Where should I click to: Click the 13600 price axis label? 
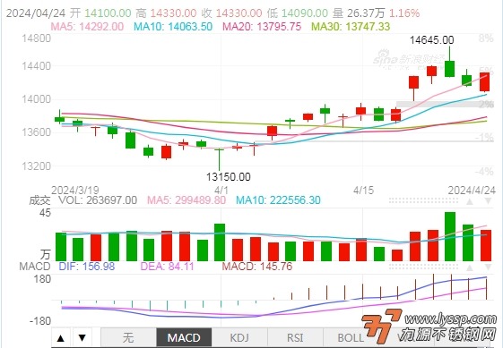tap(36, 132)
